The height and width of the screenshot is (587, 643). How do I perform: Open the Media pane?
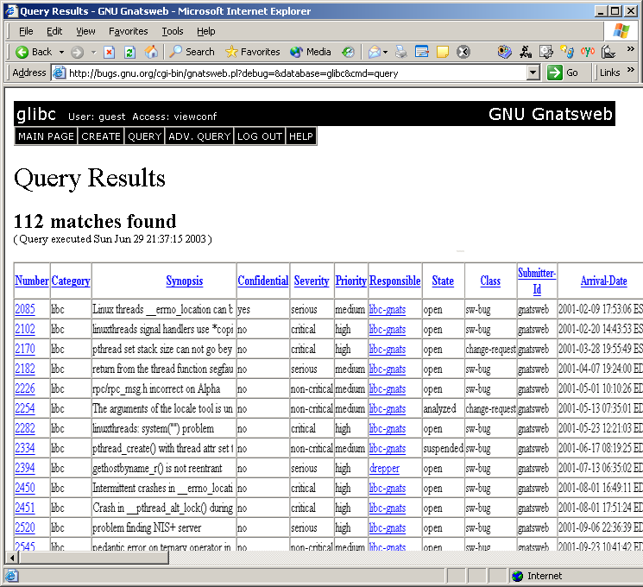[311, 52]
